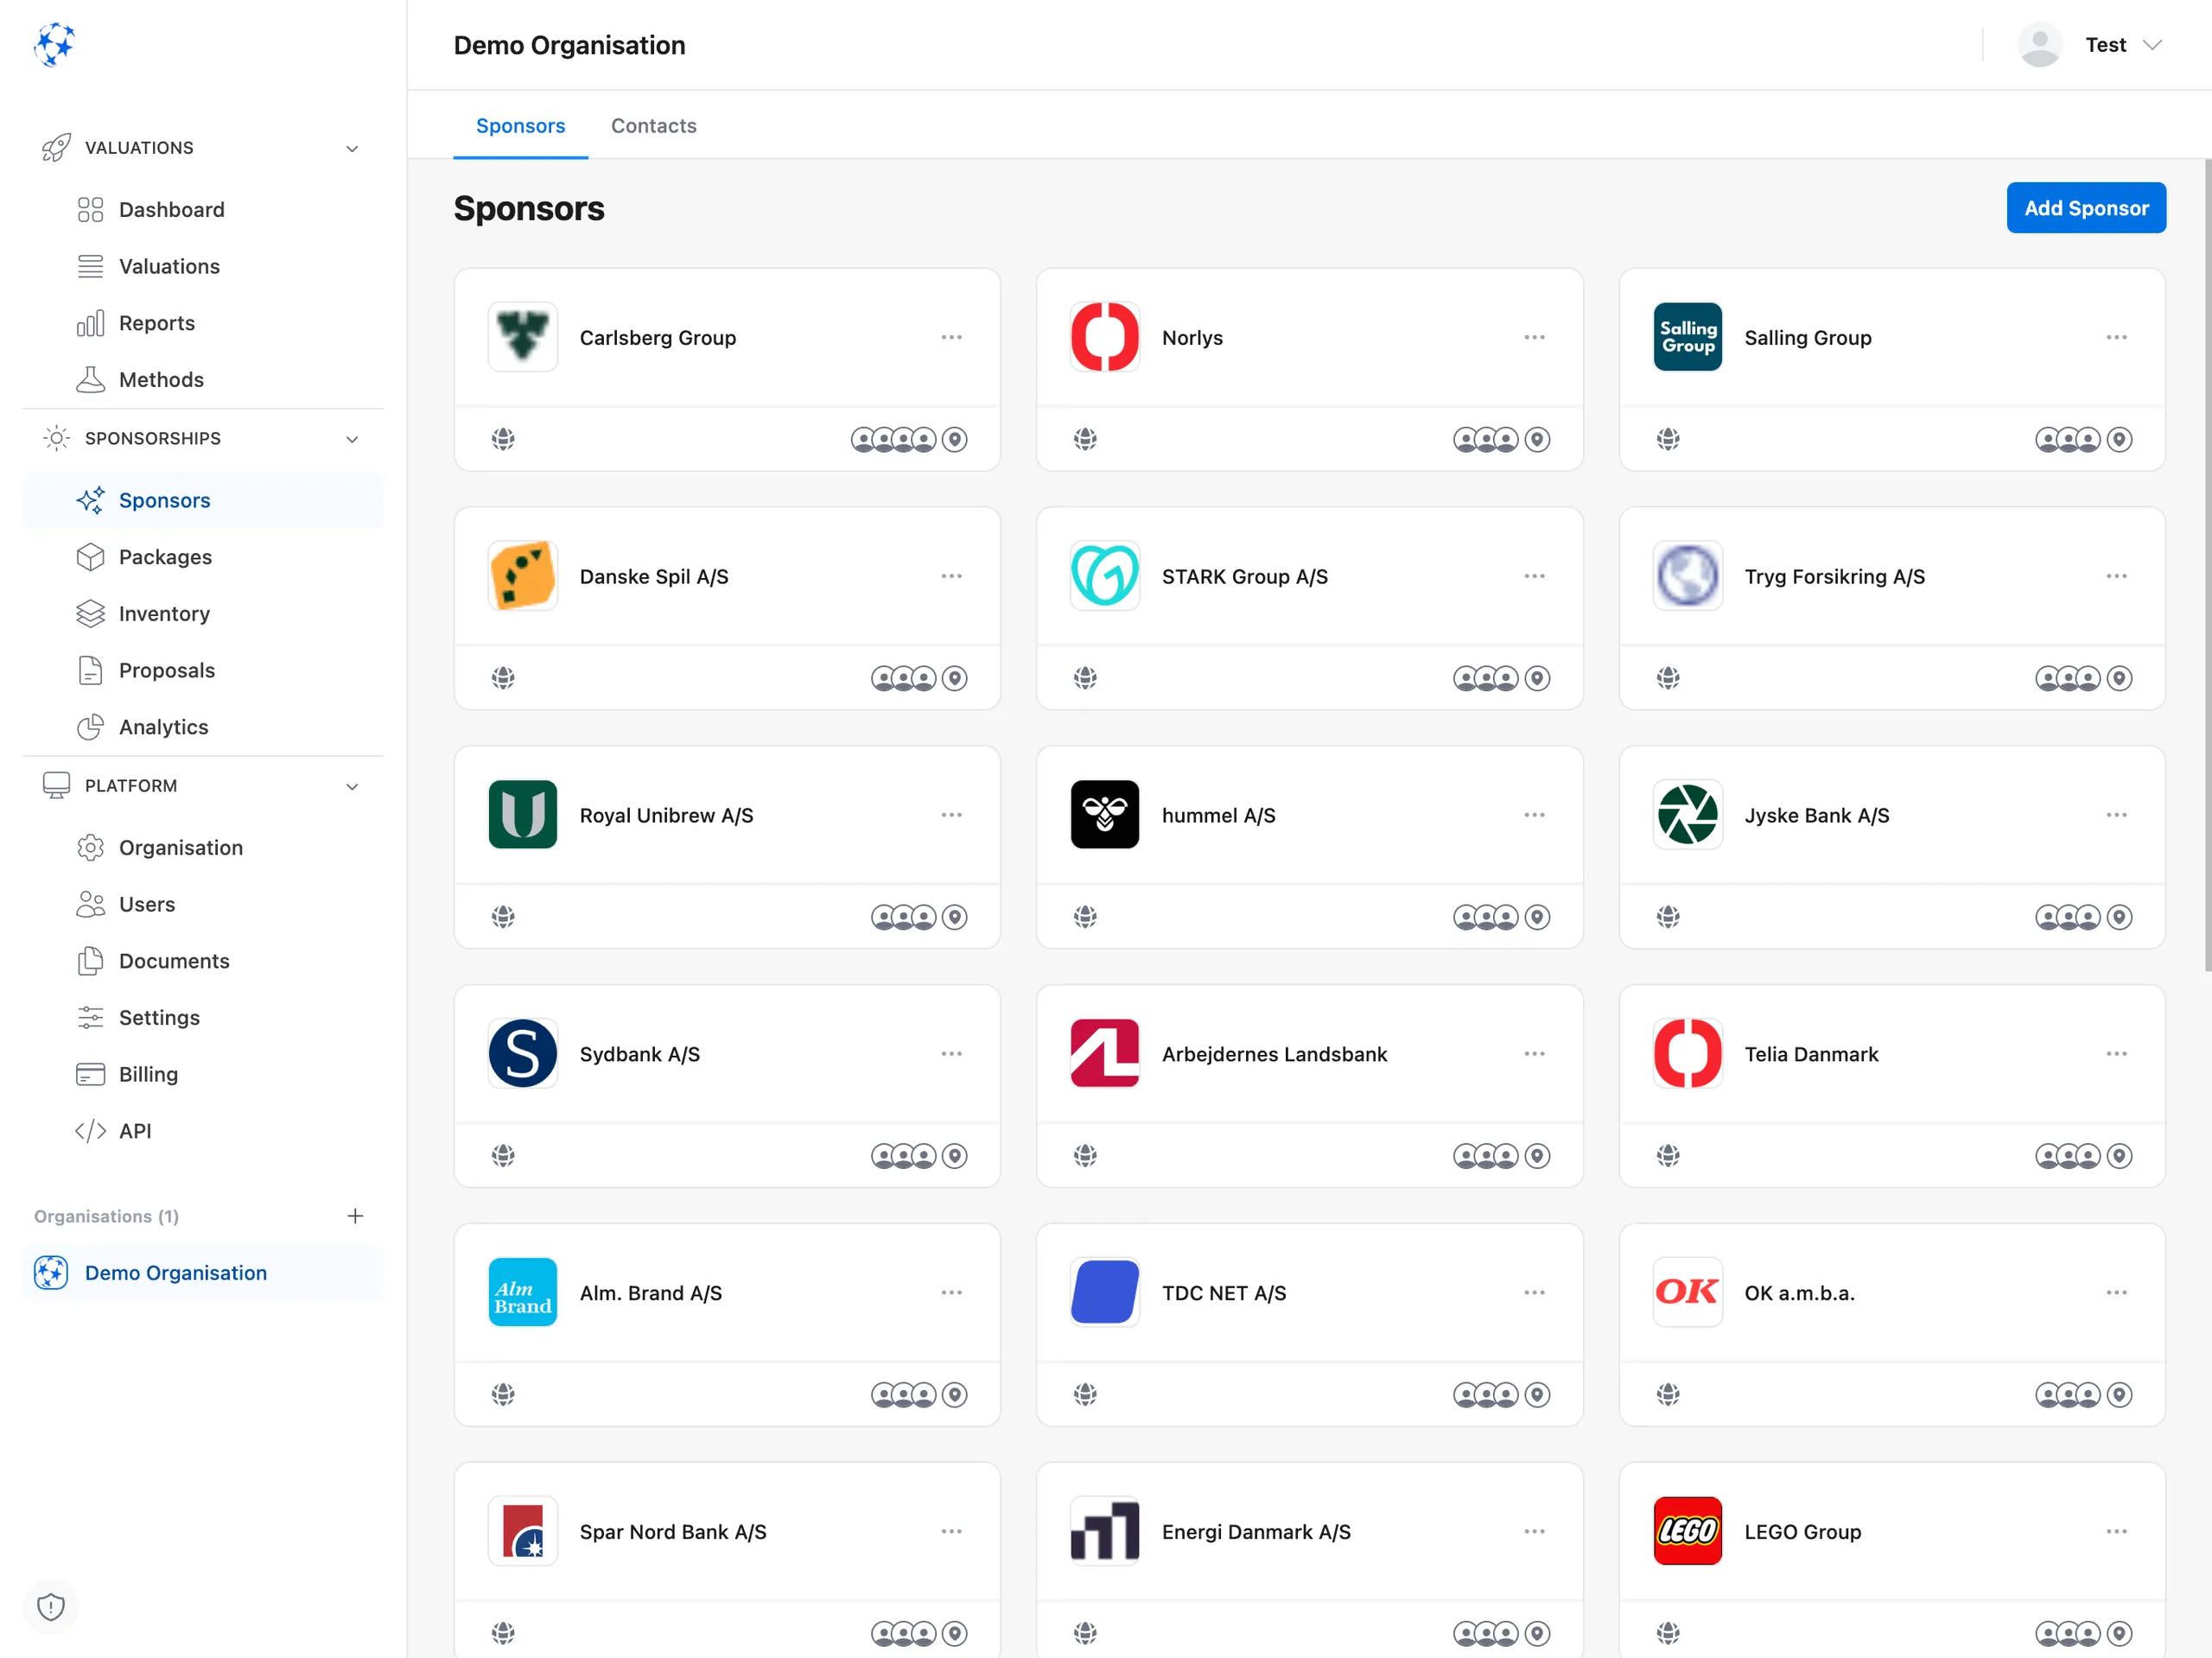Open the Danske Spil A/S sponsor
2212x1658 pixels.
coord(654,576)
